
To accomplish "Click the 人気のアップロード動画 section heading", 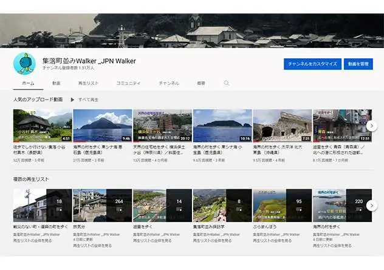I will pos(38,99).
